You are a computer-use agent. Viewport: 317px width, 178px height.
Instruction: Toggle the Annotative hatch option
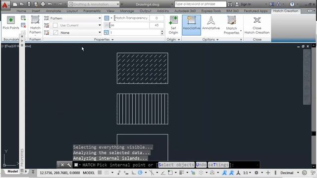click(x=211, y=23)
